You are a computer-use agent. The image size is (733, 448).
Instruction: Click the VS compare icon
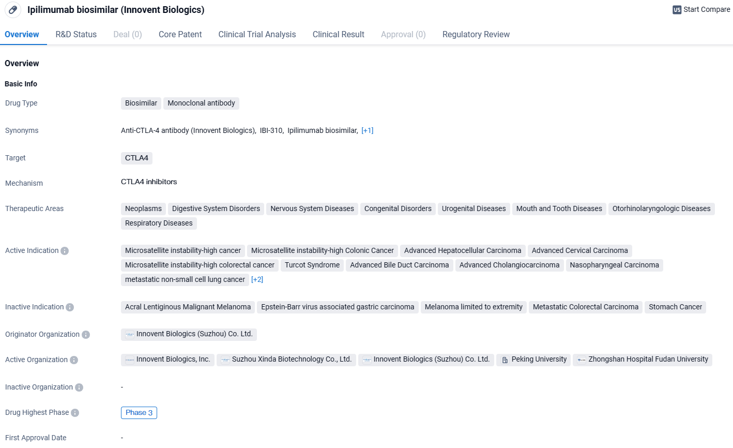coord(677,10)
